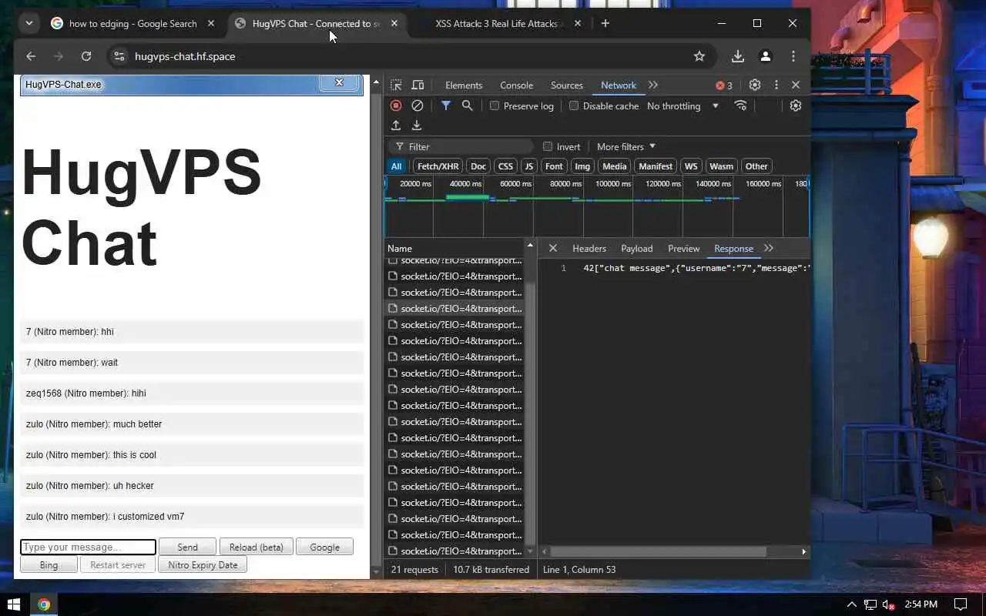Switch to the Google Search browser tab
The image size is (986, 616).
(132, 23)
